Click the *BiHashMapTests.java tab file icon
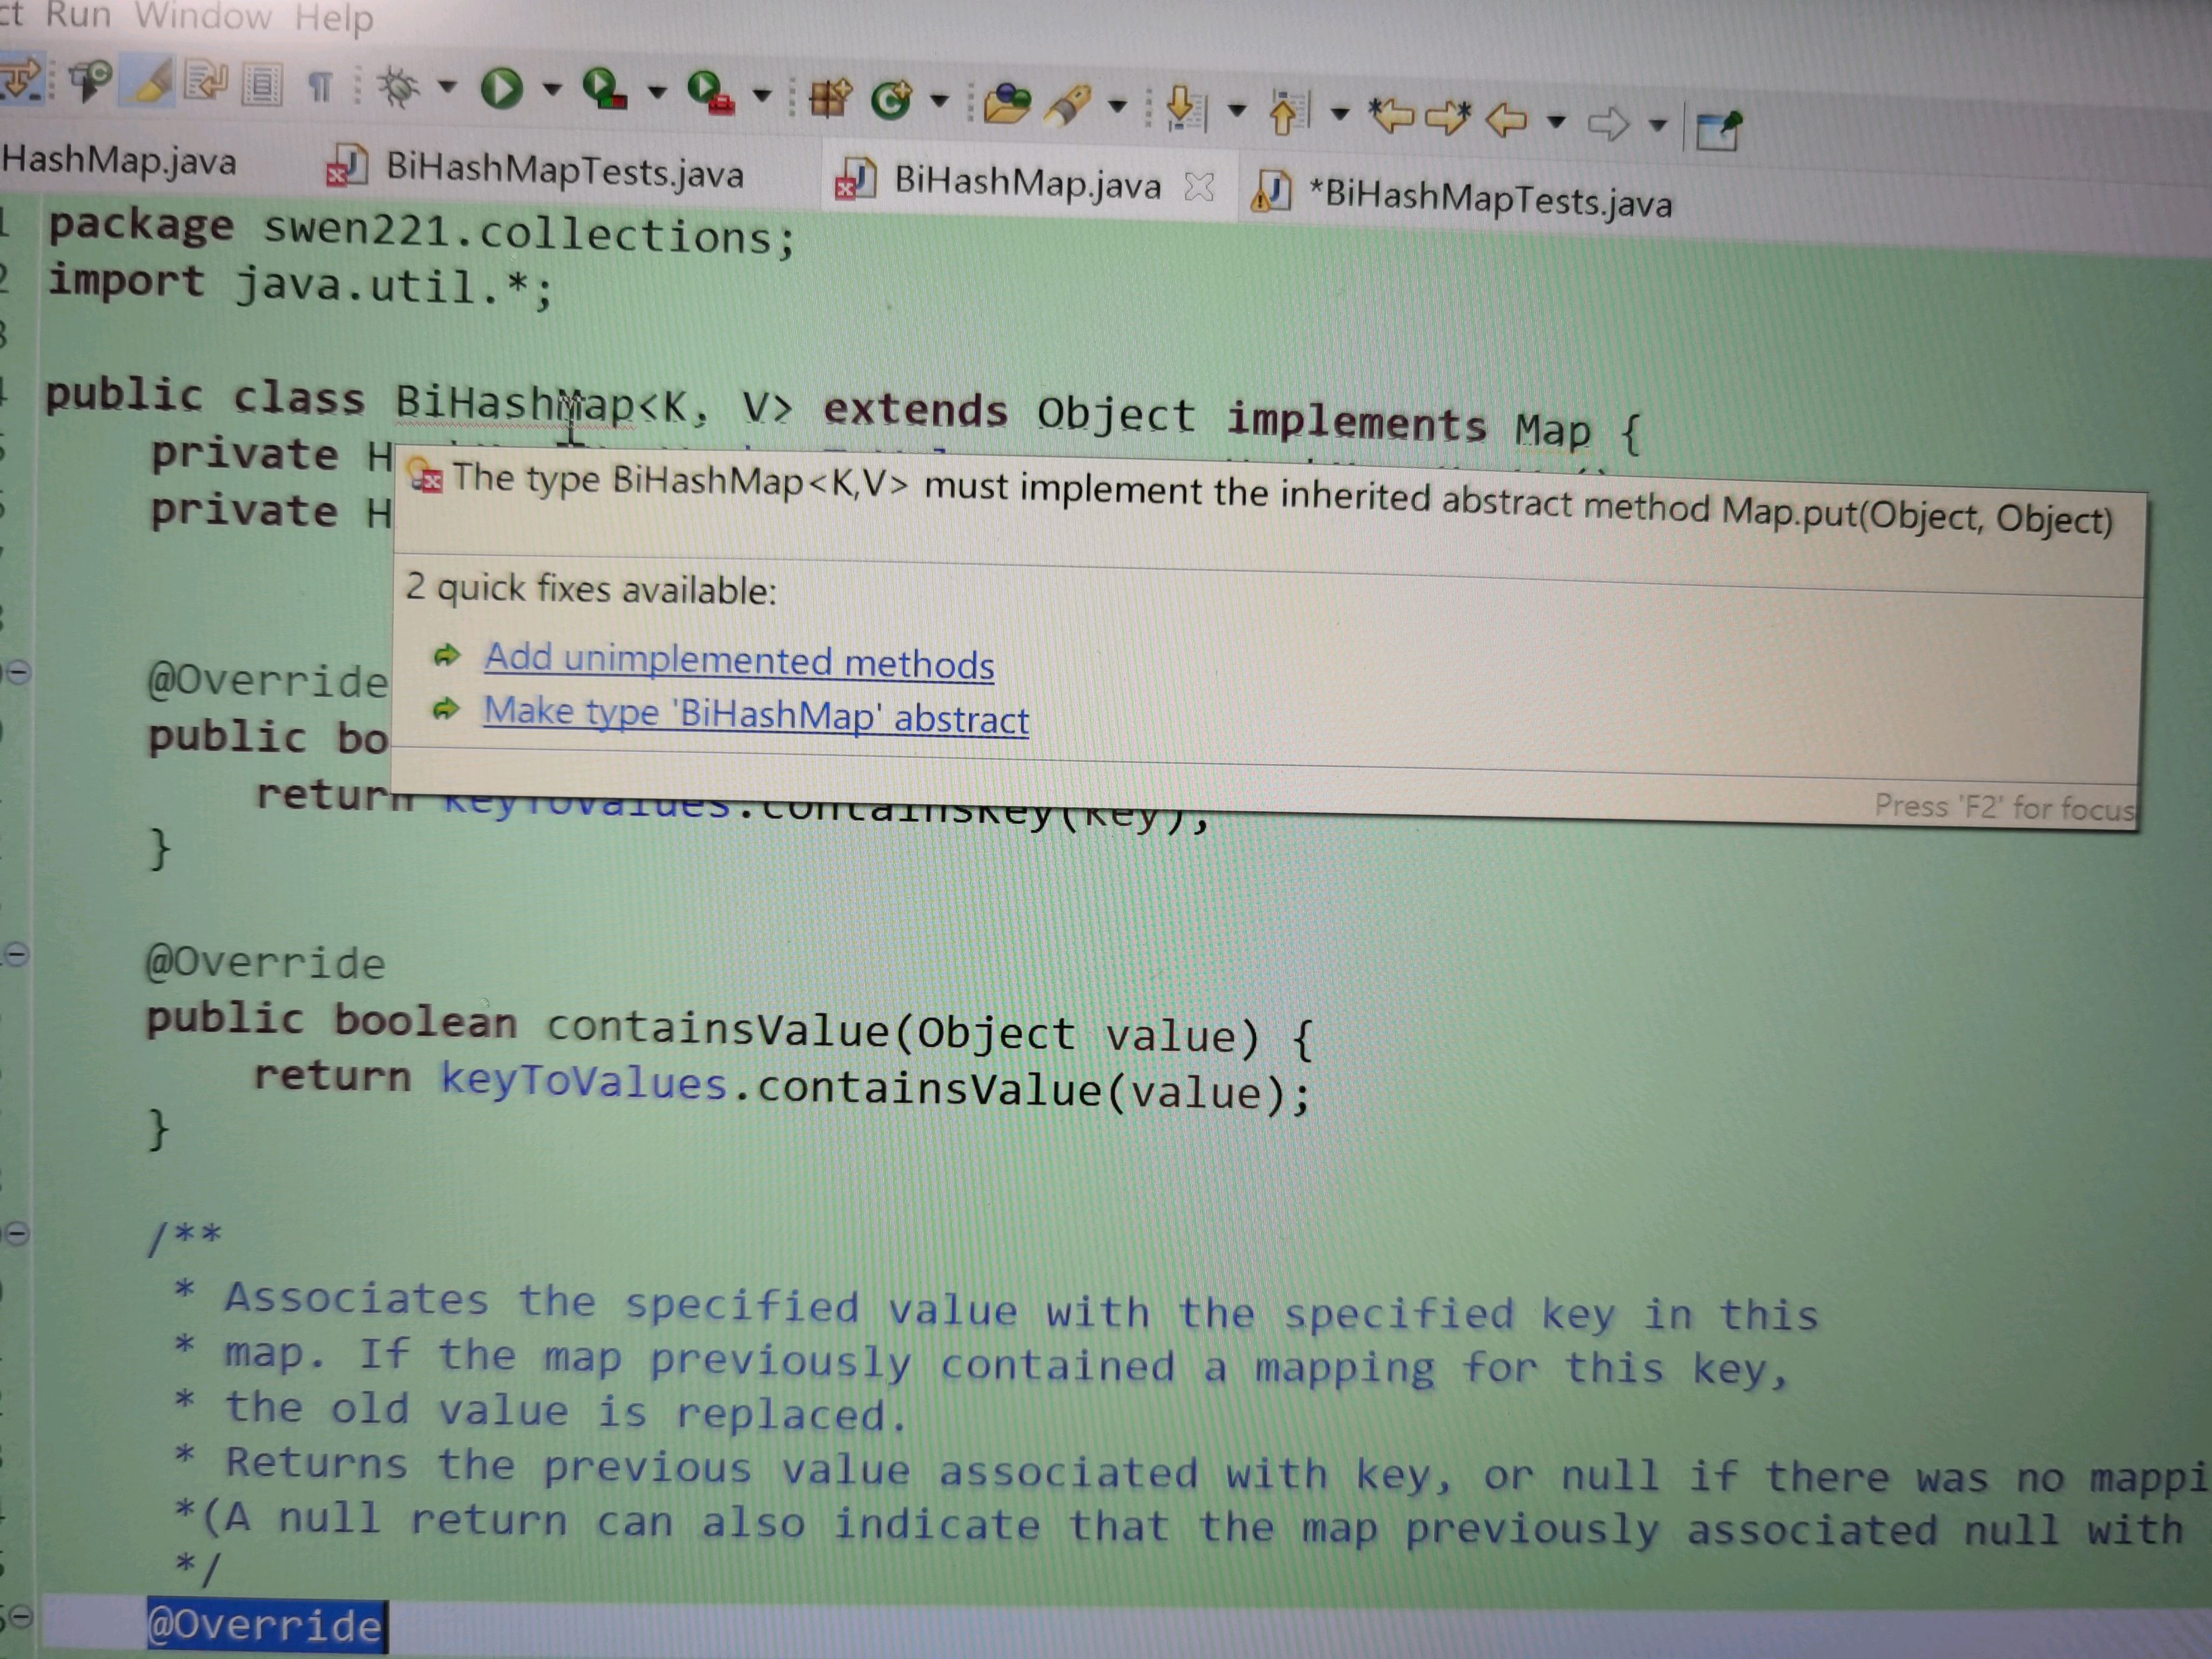This screenshot has height=1659, width=2212. point(1272,191)
